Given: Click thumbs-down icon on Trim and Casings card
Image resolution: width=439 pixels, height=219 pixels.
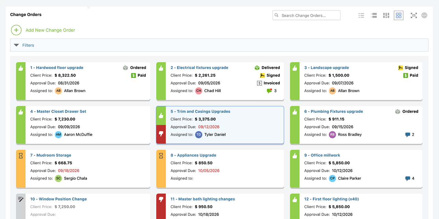Looking at the screenshot, I should tap(161, 134).
